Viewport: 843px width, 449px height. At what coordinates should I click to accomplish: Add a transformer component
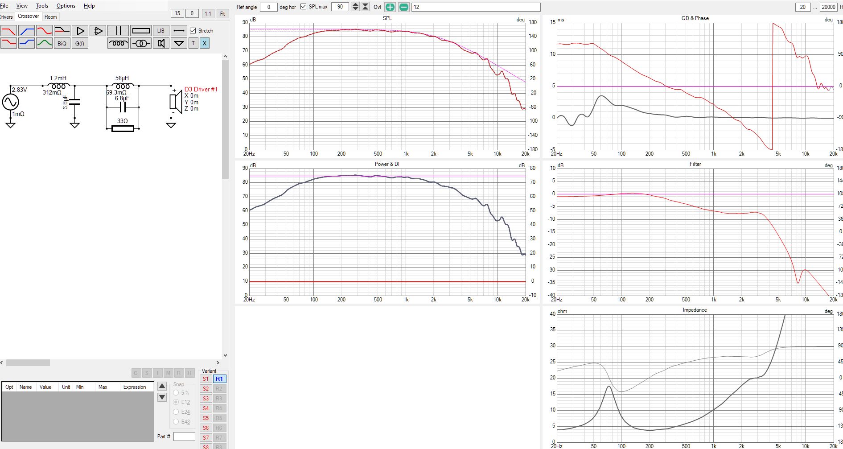pos(141,43)
